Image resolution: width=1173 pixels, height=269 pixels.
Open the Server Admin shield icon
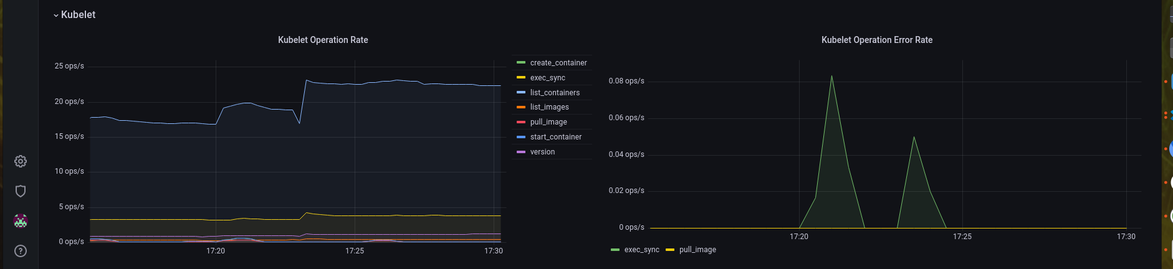pyautogui.click(x=21, y=191)
